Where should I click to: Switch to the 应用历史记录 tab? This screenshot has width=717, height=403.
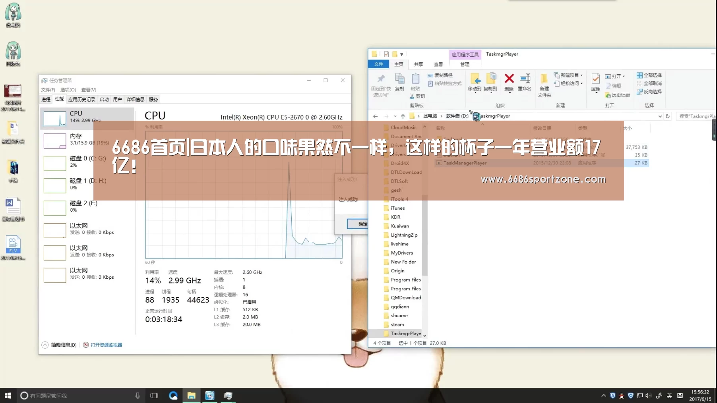(x=82, y=99)
